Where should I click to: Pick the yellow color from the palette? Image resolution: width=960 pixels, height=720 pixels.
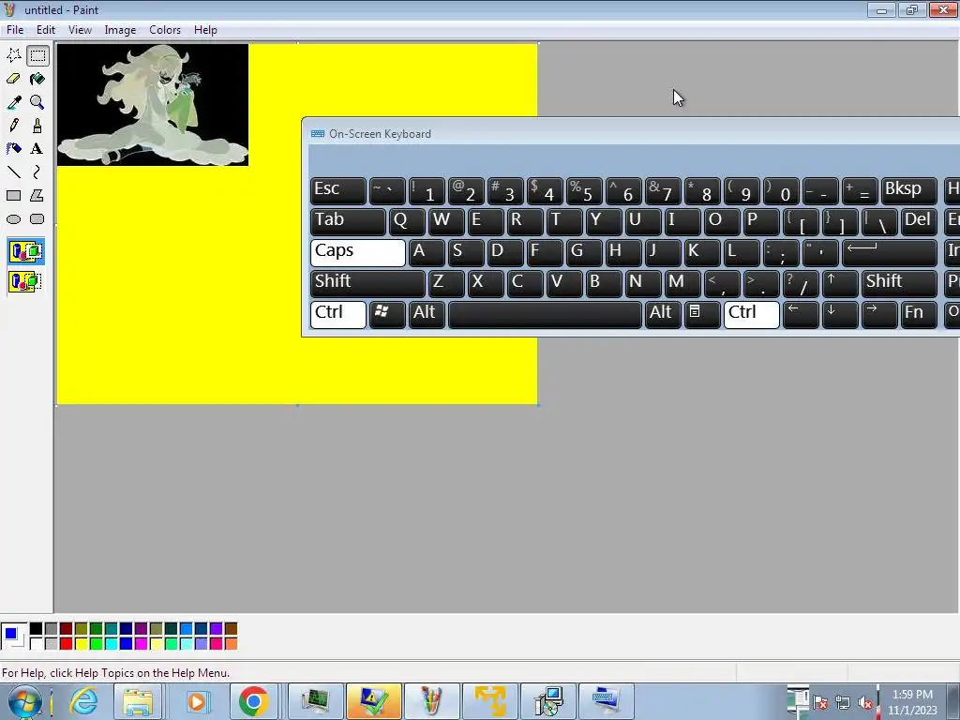[x=81, y=643]
